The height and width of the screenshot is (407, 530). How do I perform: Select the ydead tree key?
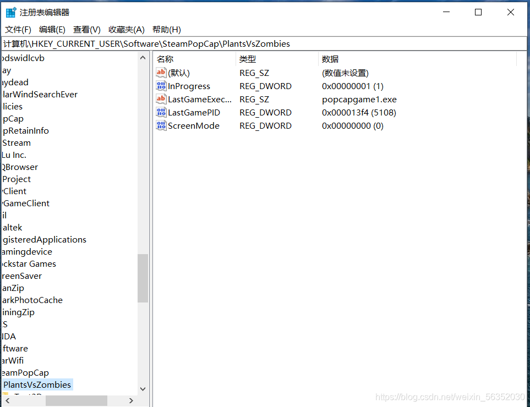[x=15, y=82]
